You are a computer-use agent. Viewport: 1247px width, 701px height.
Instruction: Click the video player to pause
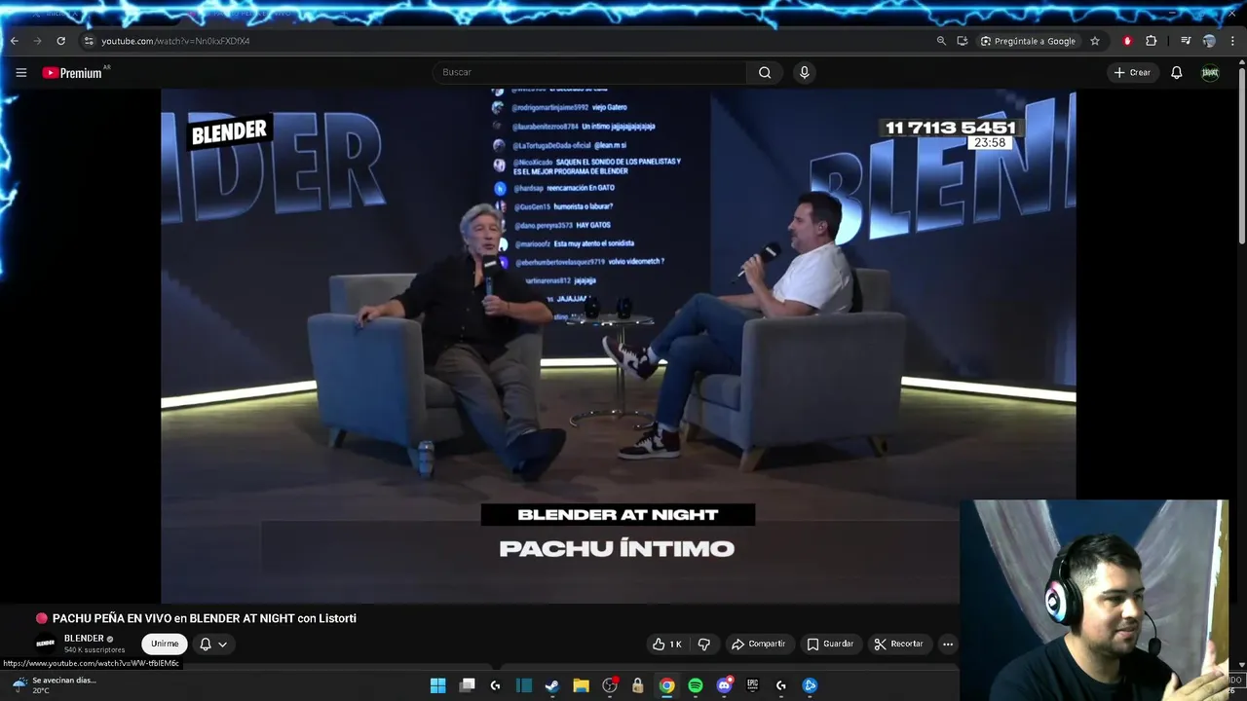[x=618, y=346]
